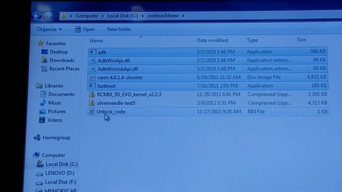The height and width of the screenshot is (192, 342).
Task: Click the 11/28/2011 6:41 PM date cell
Action: [x=219, y=94]
